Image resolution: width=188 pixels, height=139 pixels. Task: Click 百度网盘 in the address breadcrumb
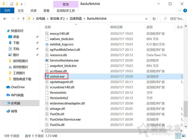coord(76,19)
